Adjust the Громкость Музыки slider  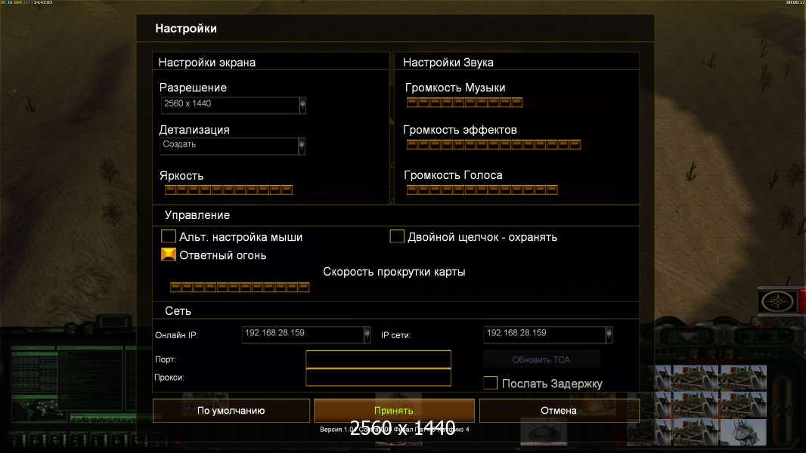coord(465,102)
